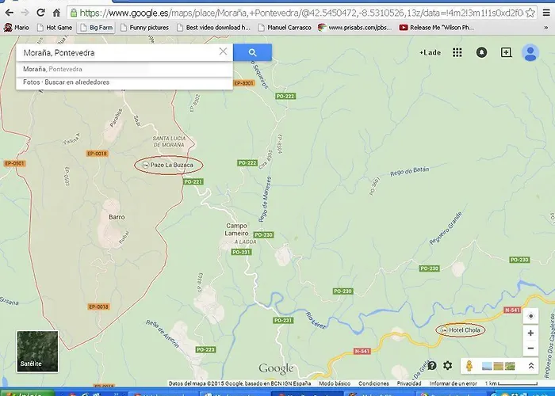Open the notifications bell
Viewport: 555px width, 396px height.
(x=481, y=52)
